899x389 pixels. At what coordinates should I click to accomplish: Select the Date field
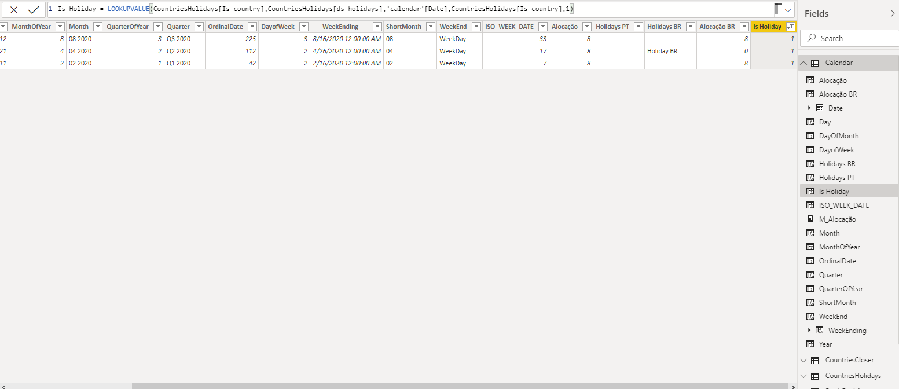(835, 108)
